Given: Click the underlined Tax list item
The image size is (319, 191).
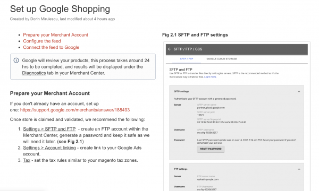Looking at the screenshot, I should [x=27, y=160].
